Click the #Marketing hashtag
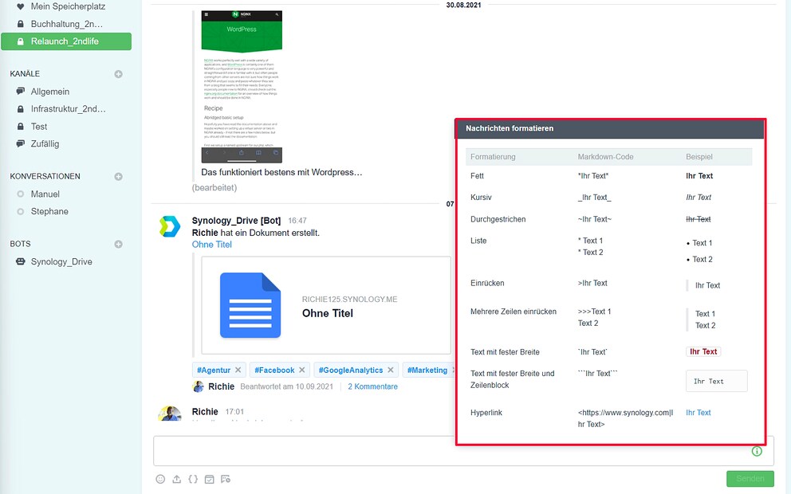 click(x=427, y=370)
